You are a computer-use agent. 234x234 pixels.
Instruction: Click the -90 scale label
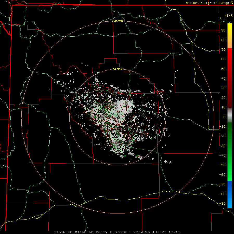[222, 203]
